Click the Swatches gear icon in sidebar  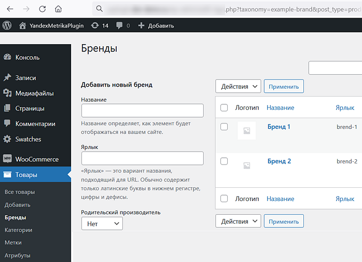[x=7, y=139]
